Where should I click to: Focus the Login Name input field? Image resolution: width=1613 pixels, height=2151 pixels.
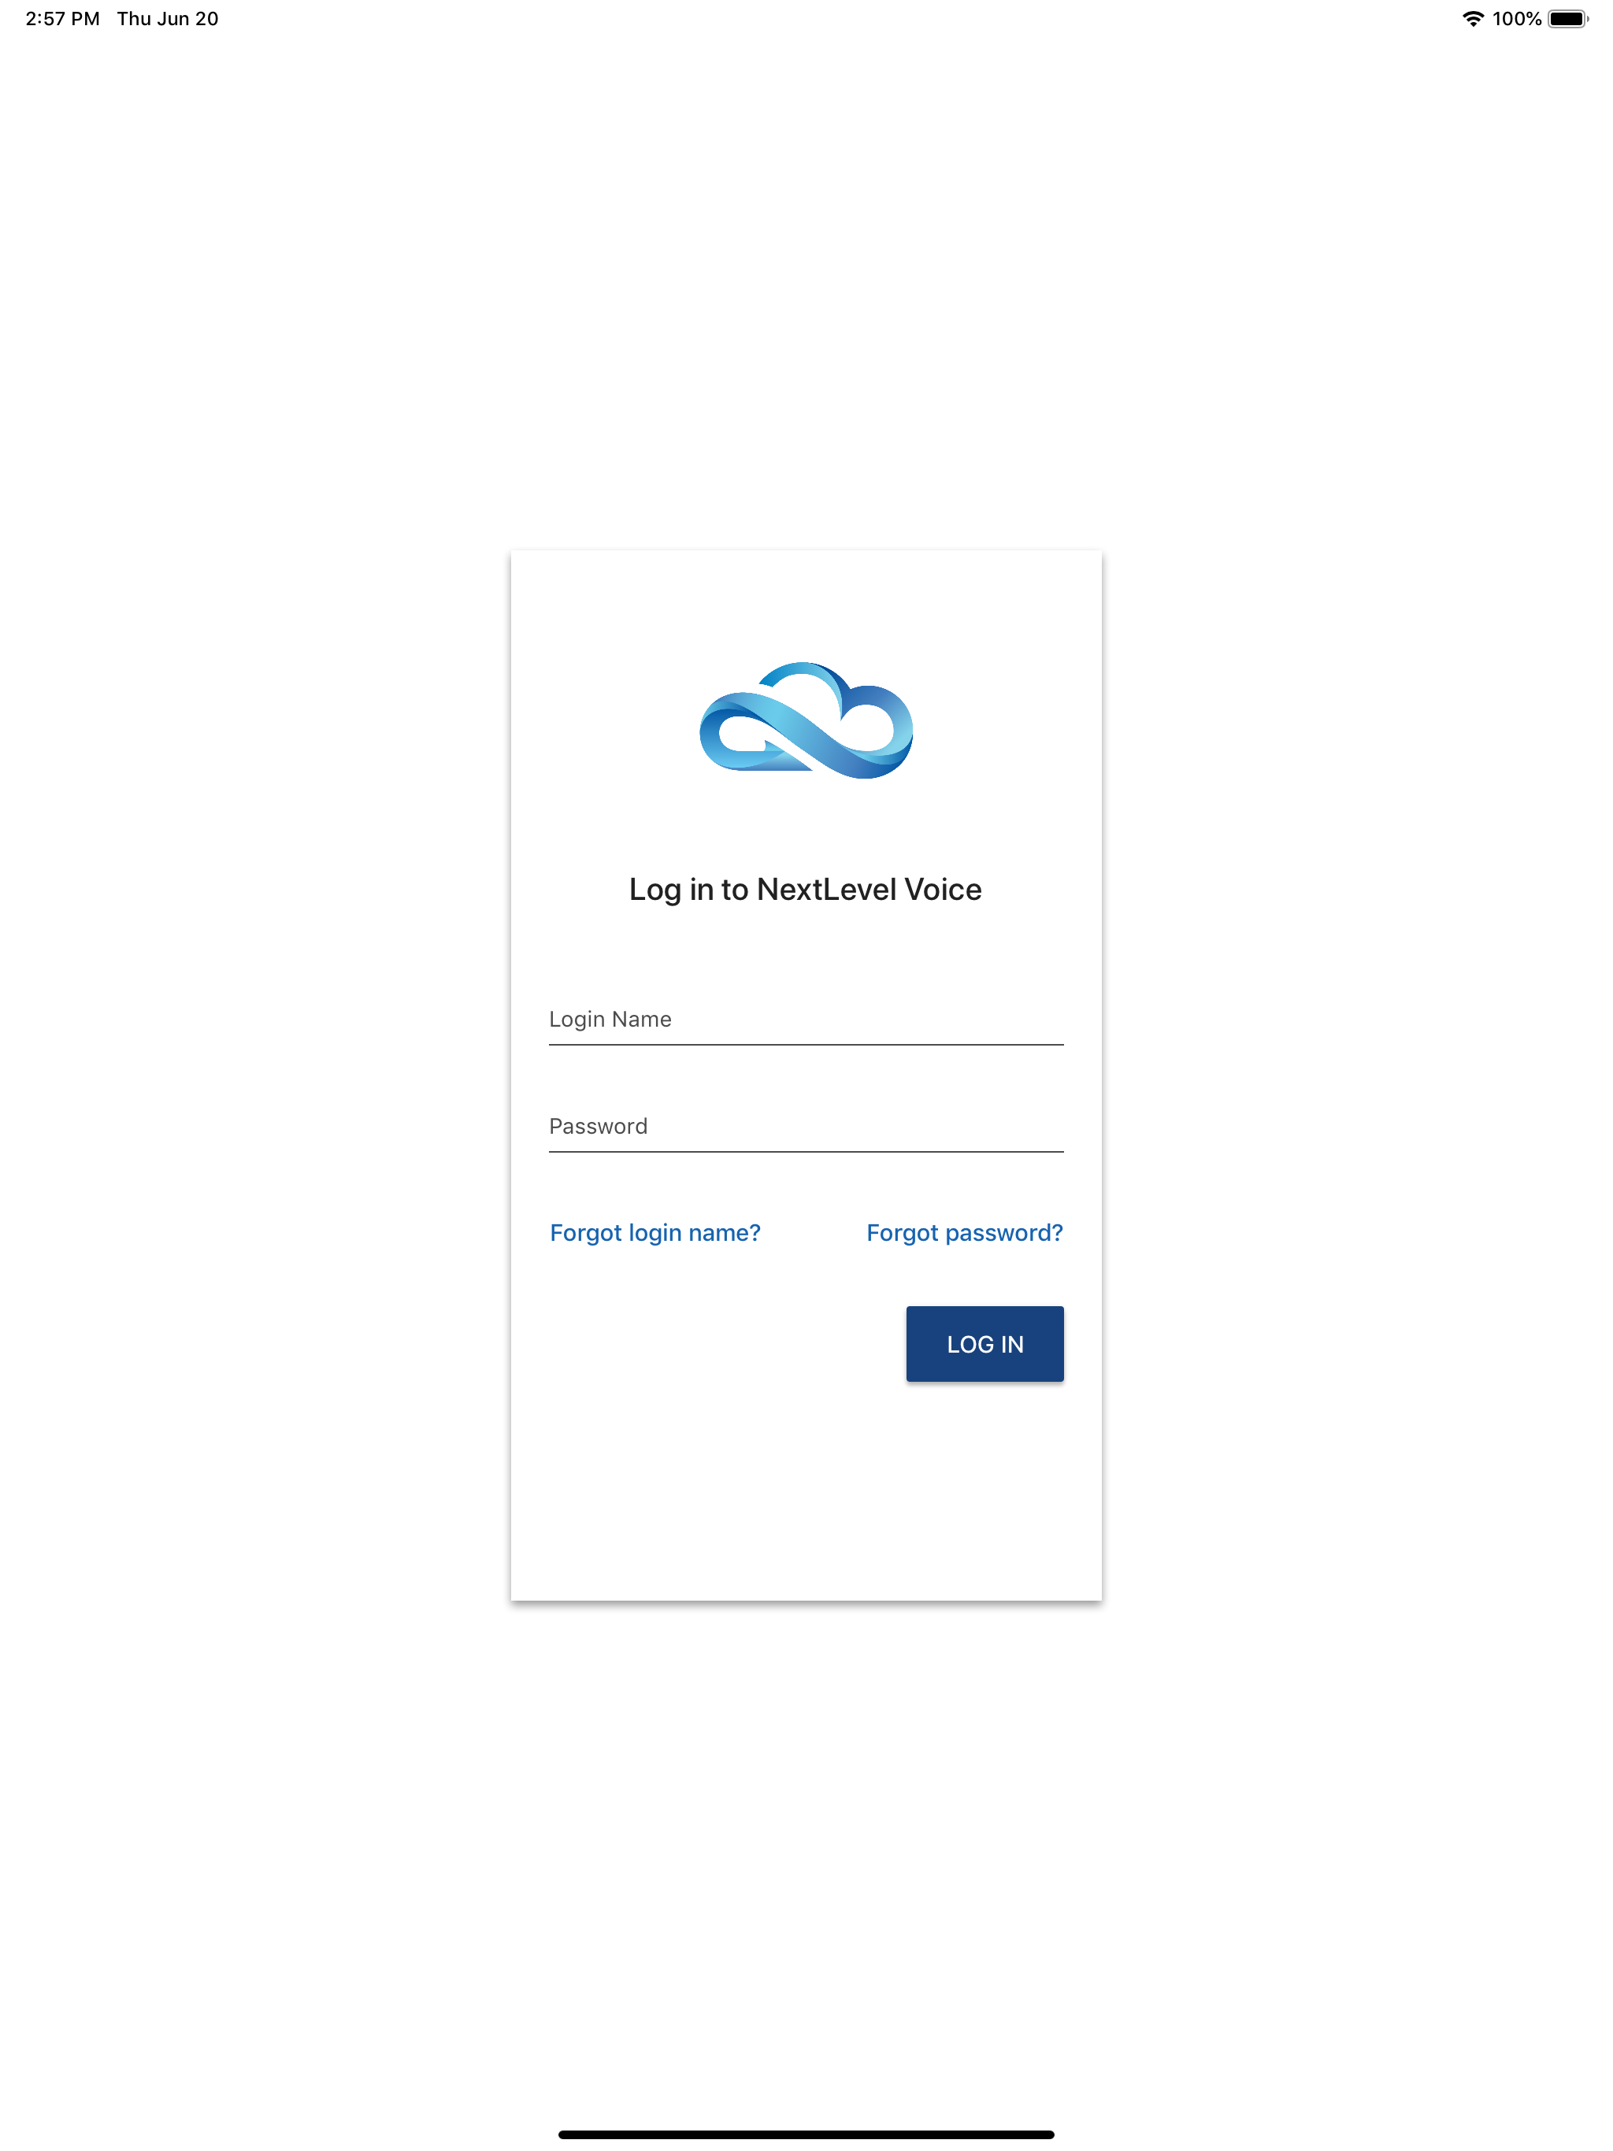tap(806, 1019)
